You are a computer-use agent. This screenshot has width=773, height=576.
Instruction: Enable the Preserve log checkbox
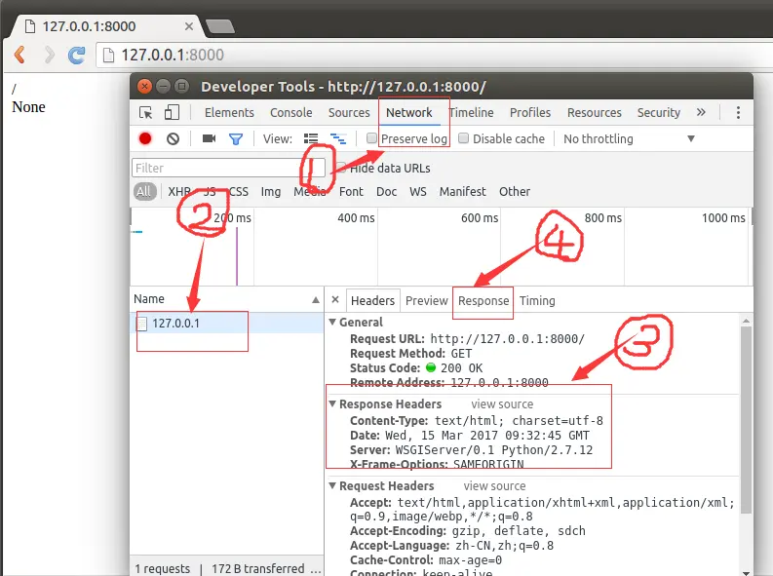(x=371, y=138)
